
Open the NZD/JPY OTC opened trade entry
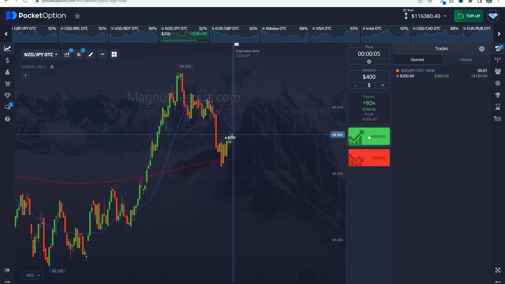[x=441, y=73]
